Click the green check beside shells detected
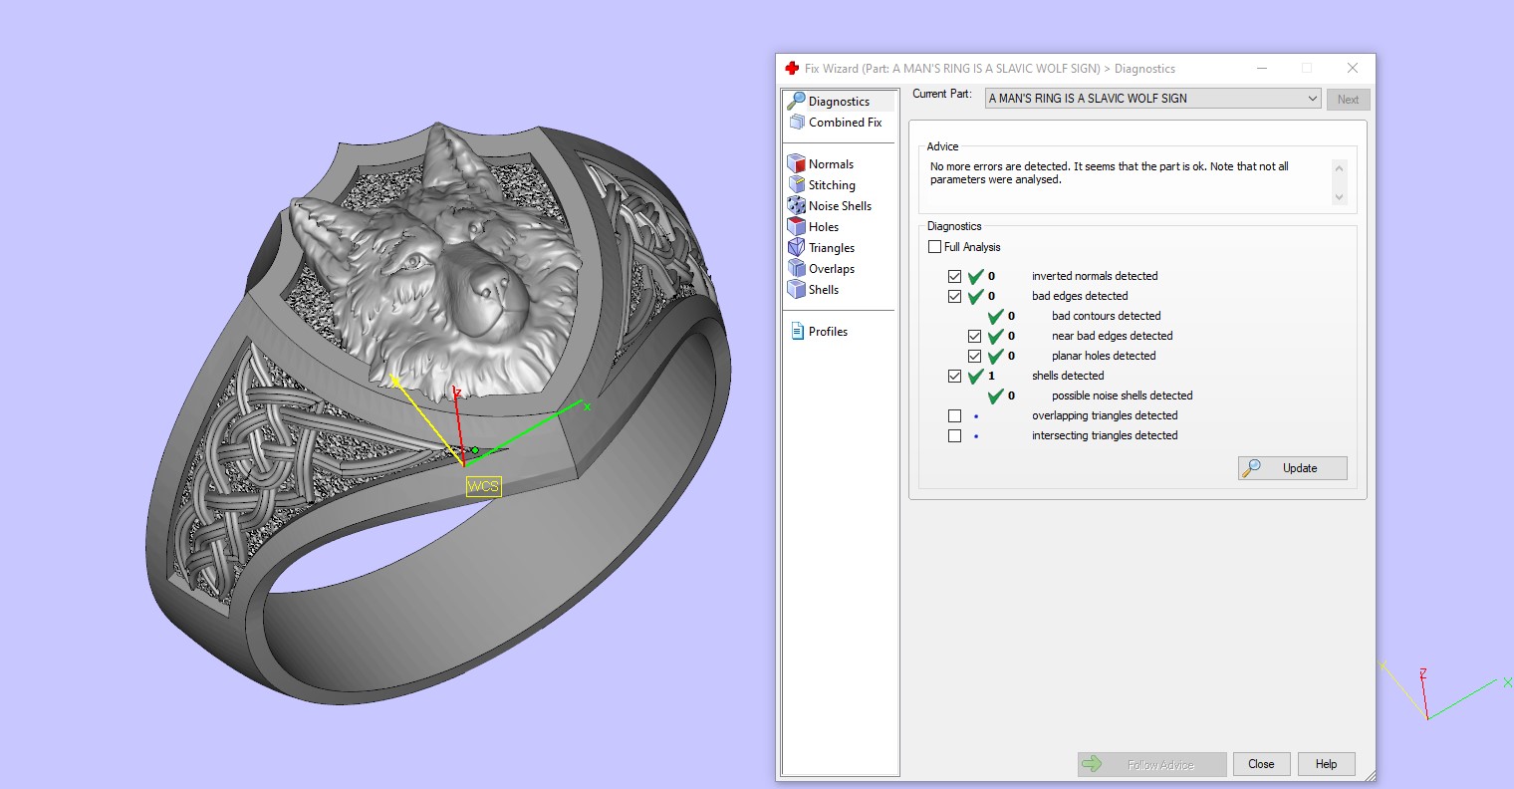The image size is (1514, 789). tap(976, 377)
